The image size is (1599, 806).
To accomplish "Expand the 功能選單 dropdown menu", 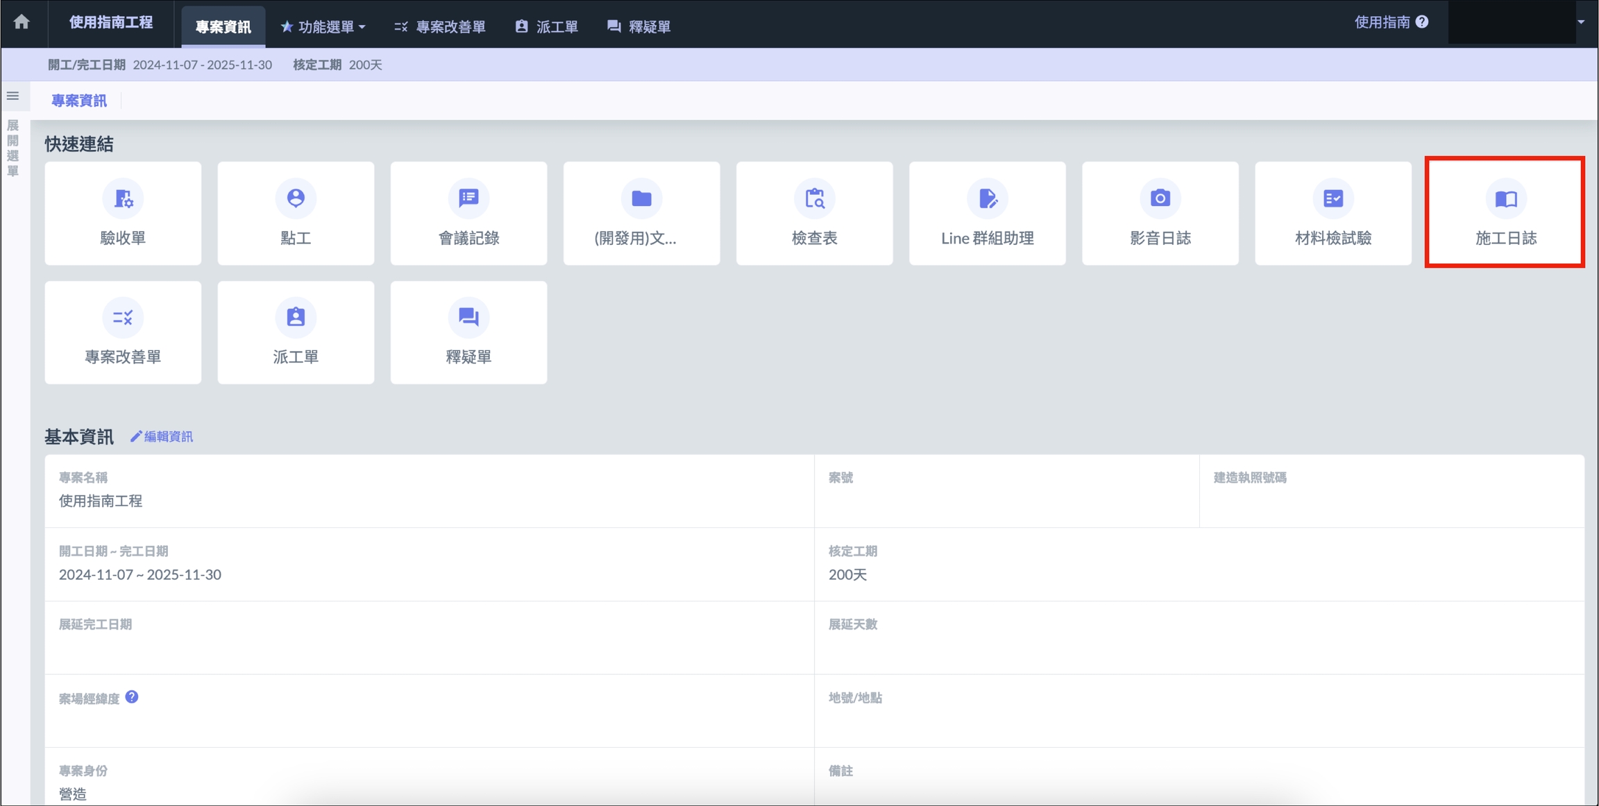I will 323,27.
